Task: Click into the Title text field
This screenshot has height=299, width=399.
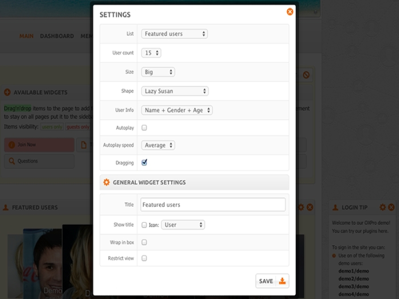Action: (x=213, y=204)
